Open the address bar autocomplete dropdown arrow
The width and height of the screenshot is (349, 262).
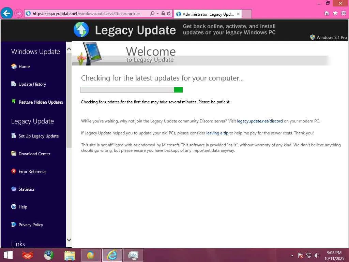[x=158, y=13]
